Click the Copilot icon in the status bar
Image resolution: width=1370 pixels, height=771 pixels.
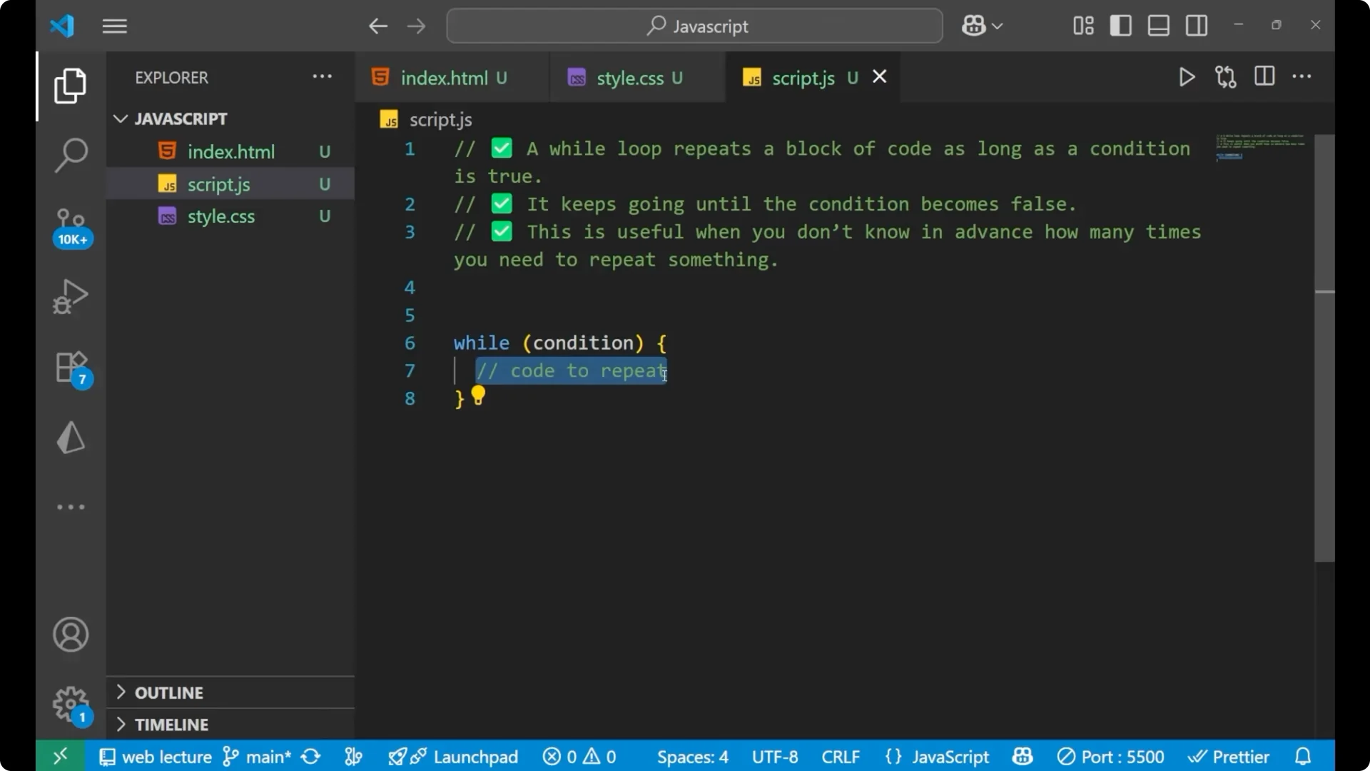click(1022, 756)
